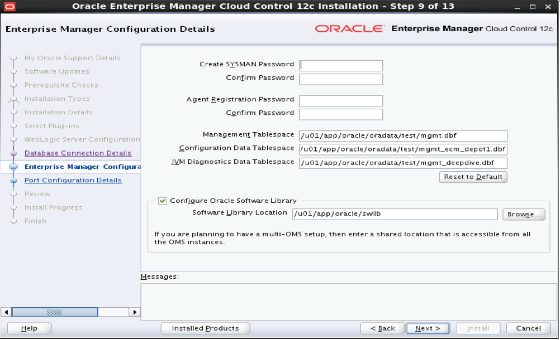Click 'Finish' step text
This screenshot has height=340, width=560.
[35, 221]
